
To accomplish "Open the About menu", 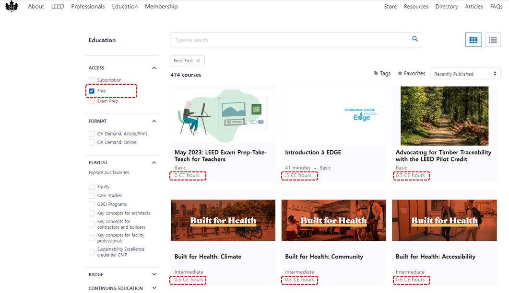I will pos(36,7).
